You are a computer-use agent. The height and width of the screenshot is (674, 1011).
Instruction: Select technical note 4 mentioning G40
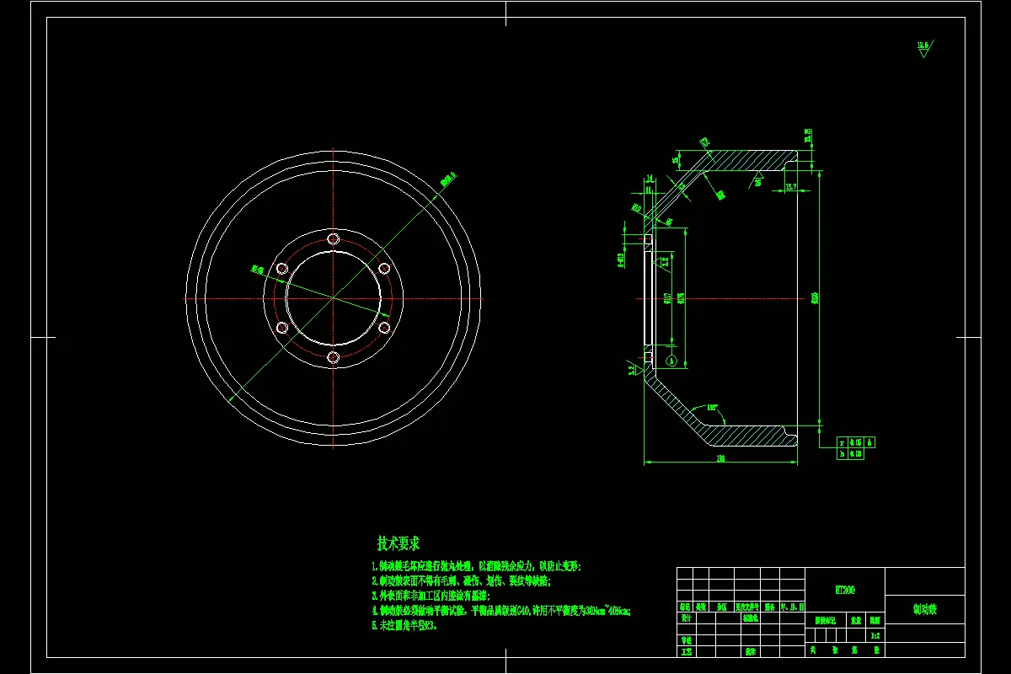point(501,611)
